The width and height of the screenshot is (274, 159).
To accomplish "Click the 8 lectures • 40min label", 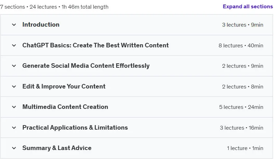I will coord(241,46).
